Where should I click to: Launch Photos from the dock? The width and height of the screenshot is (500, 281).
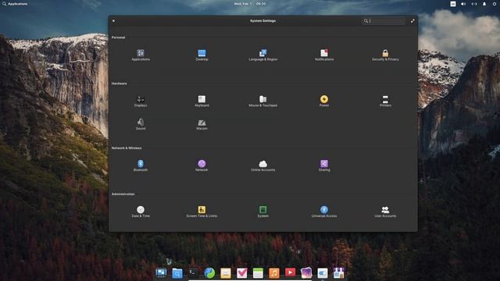tap(306, 272)
